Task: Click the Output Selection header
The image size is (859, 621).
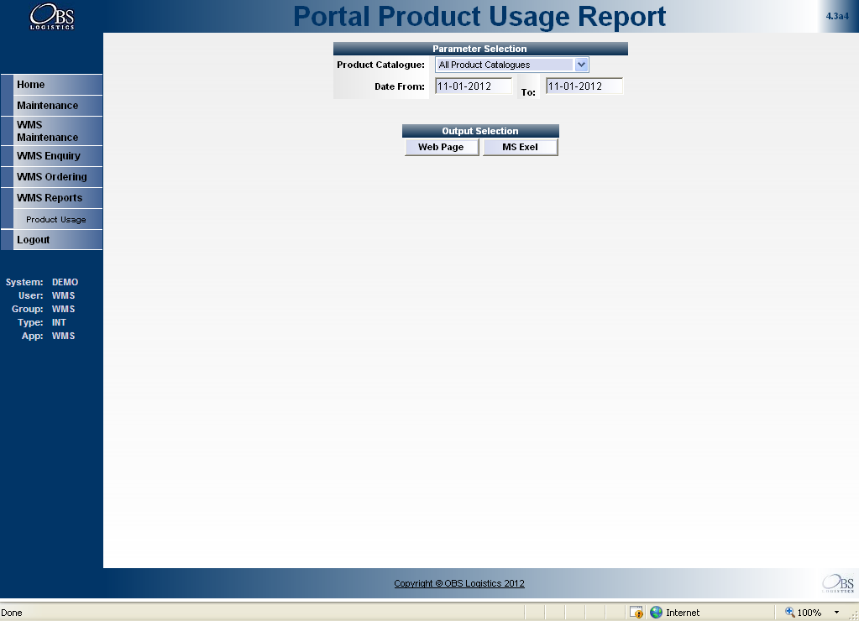Action: pos(480,131)
